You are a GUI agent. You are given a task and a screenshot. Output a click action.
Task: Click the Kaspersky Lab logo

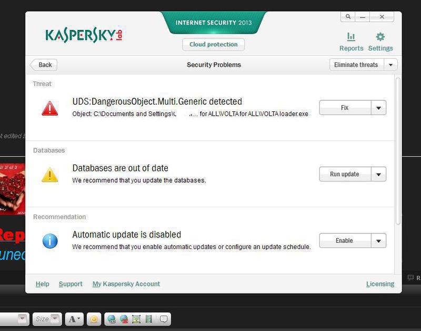84,35
